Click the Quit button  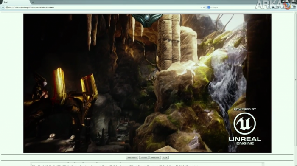click(x=165, y=158)
